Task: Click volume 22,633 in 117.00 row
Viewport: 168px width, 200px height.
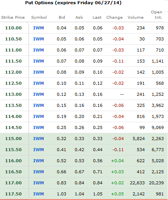Action: [x=137, y=183]
